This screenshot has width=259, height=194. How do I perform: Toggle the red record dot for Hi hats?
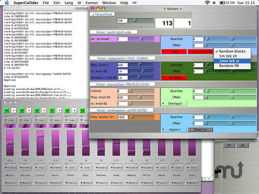[75, 111]
